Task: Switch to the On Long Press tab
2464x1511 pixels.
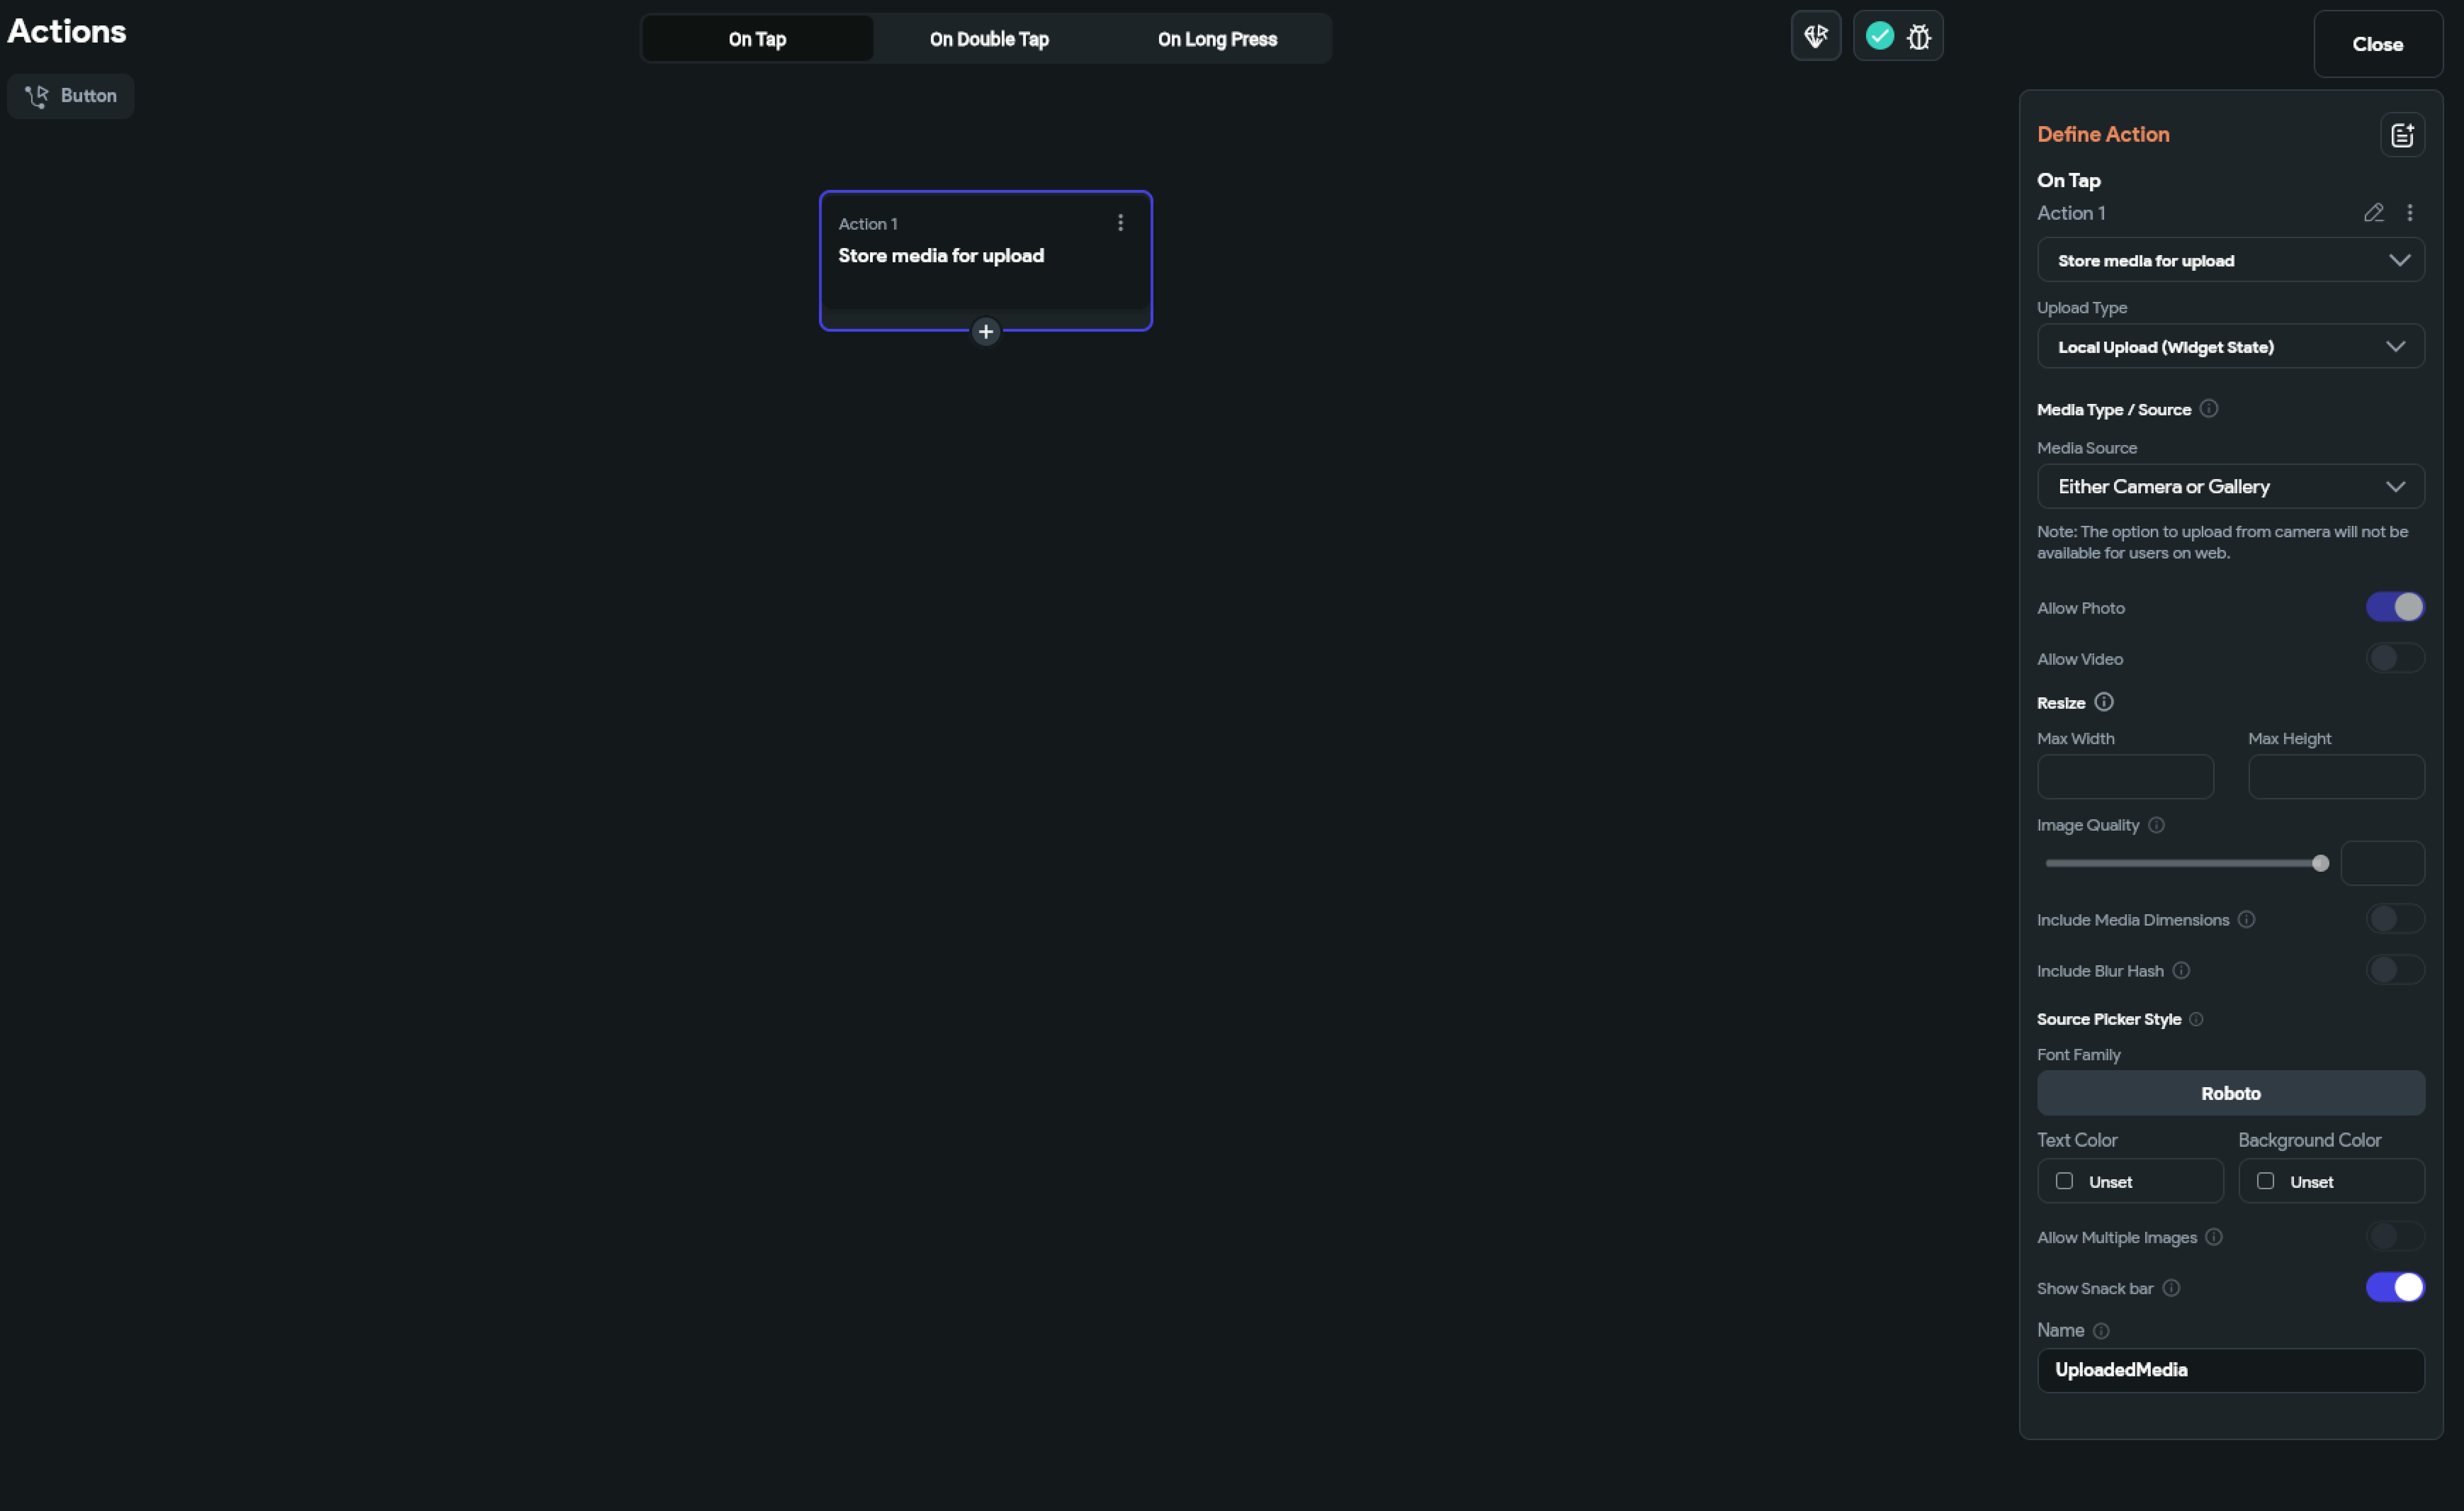Action: [x=1217, y=39]
